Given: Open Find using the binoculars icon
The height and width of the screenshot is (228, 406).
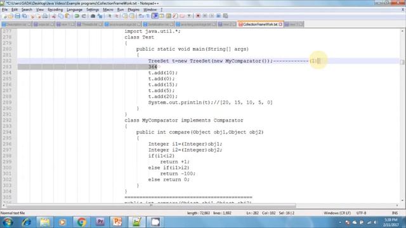Looking at the screenshot, I should pyautogui.click(x=93, y=16).
